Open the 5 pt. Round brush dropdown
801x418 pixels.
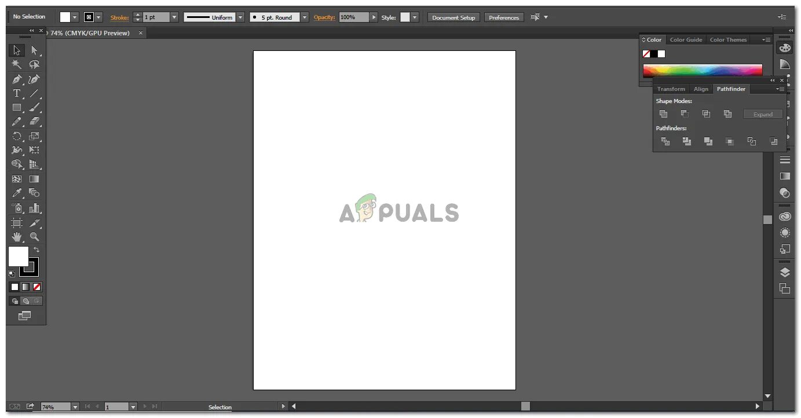[x=305, y=17]
